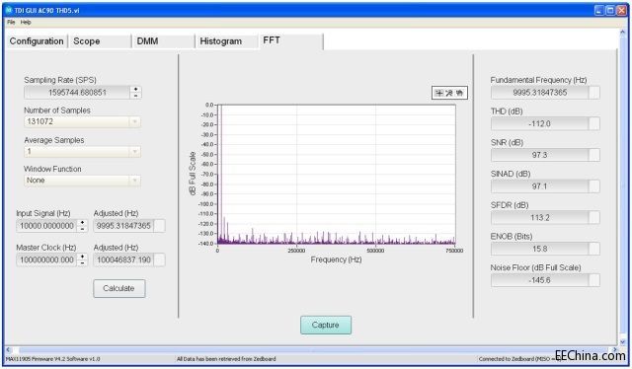
Task: Decrement the Input Signal stepper down arrow
Action: (x=82, y=229)
